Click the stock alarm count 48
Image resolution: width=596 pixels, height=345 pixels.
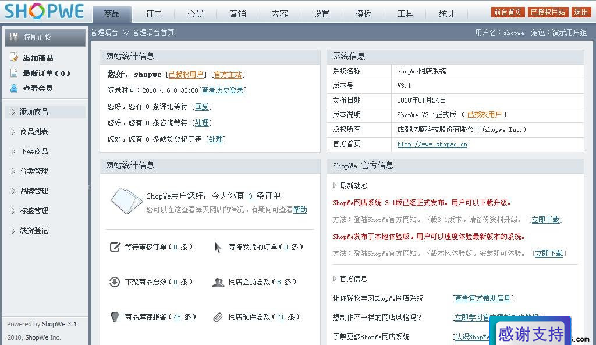tap(177, 317)
